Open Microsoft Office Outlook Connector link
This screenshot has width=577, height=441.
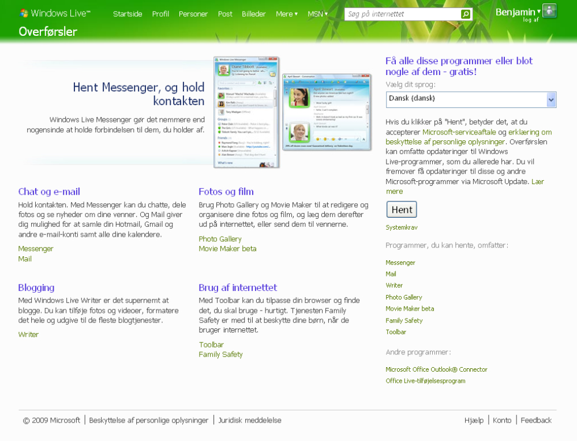436,369
